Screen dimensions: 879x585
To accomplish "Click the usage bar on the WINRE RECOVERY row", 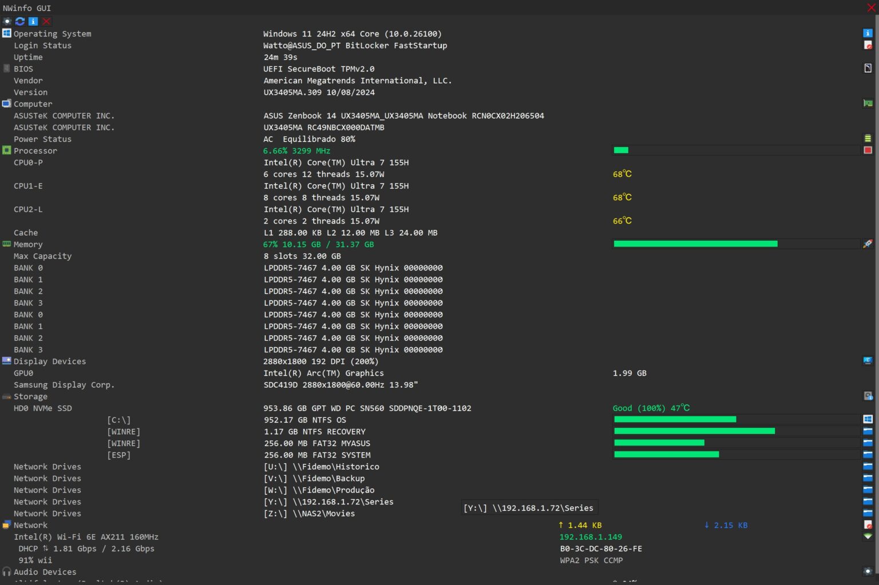I will click(736, 431).
